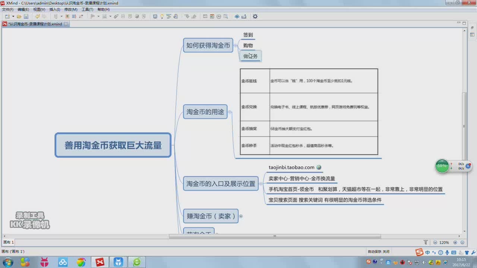Open the Sogou wrench toolbox icon

click(x=473, y=252)
